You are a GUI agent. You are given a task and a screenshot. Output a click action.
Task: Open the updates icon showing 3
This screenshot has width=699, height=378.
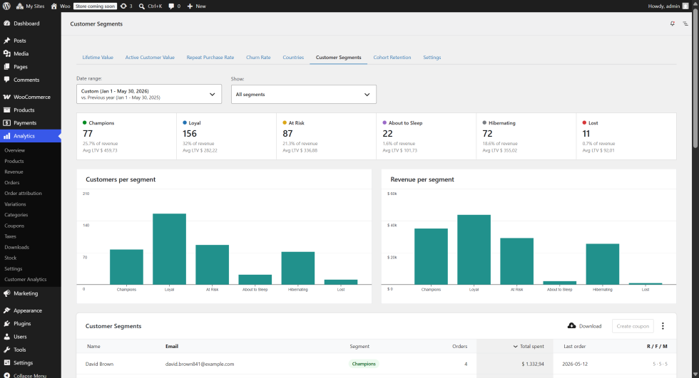(x=126, y=6)
